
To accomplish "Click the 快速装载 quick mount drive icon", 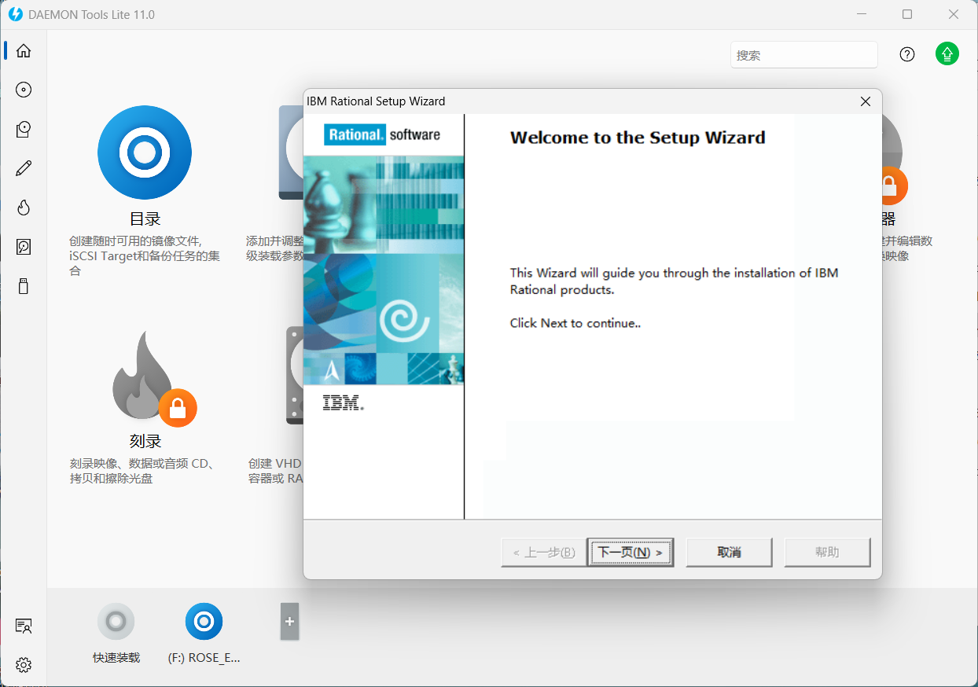I will point(116,622).
